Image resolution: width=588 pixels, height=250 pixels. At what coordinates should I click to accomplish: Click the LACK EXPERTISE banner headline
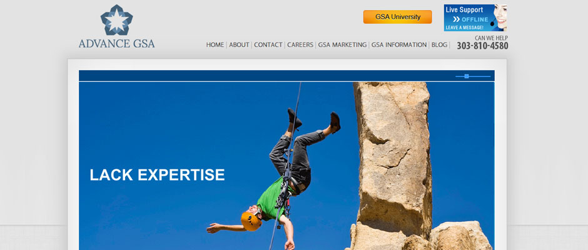coord(157,174)
